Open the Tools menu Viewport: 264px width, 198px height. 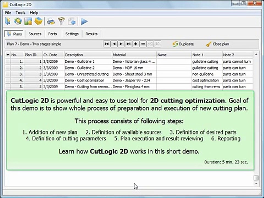pyautogui.click(x=20, y=13)
